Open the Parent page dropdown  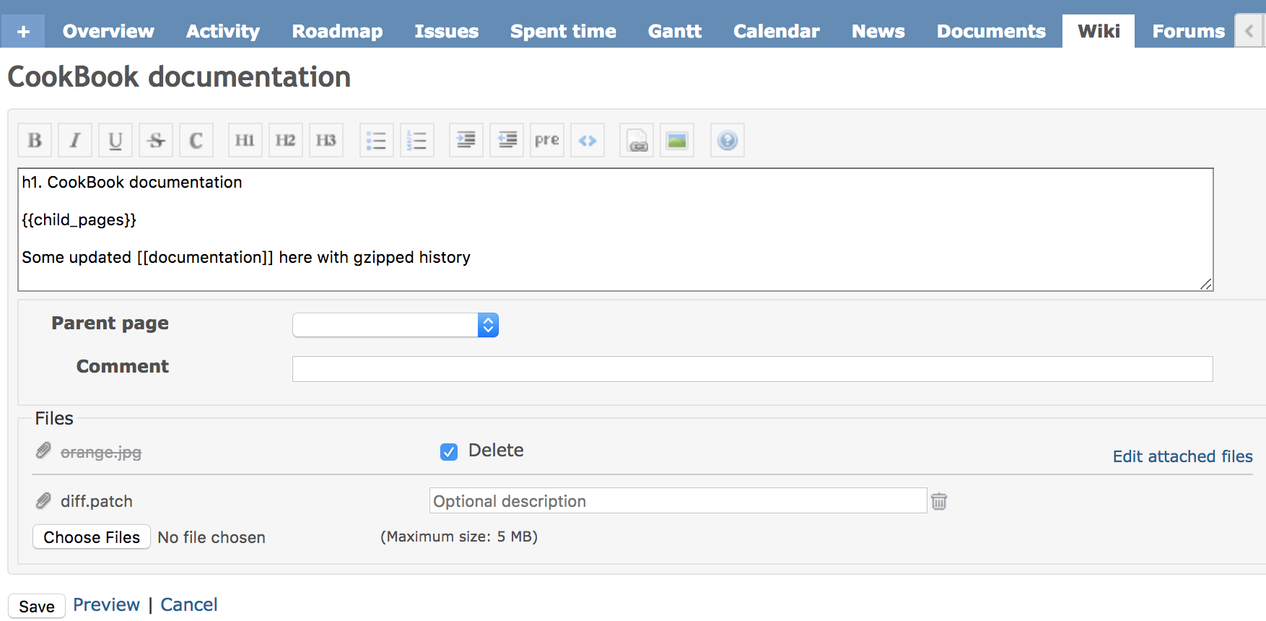point(396,325)
